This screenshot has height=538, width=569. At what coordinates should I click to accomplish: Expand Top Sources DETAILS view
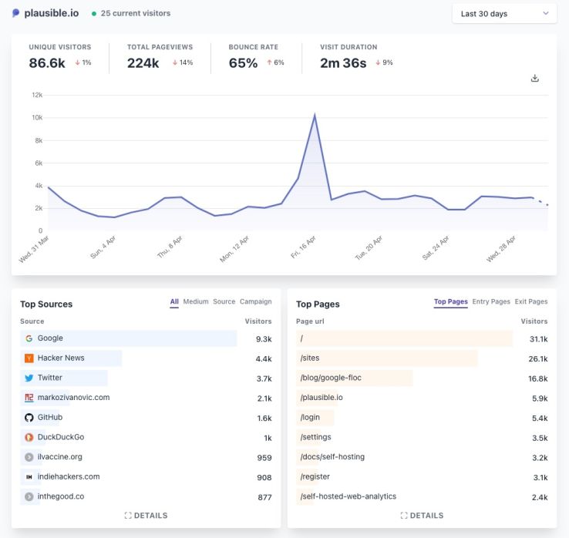click(x=146, y=516)
